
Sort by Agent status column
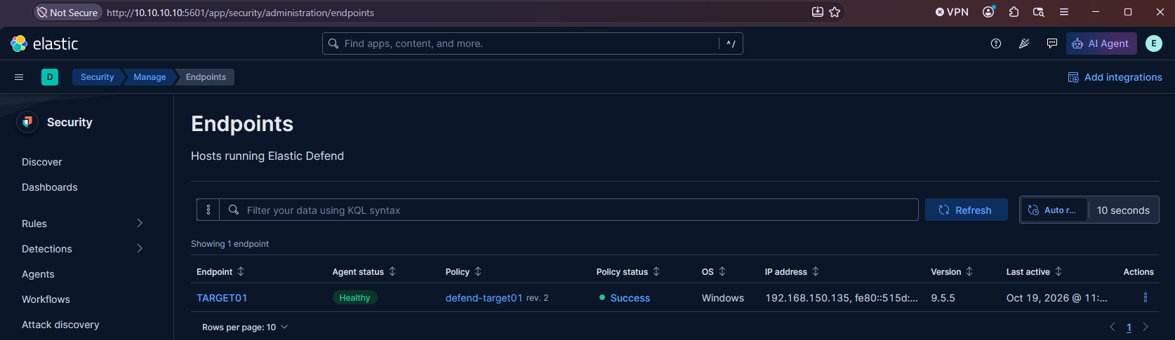point(392,271)
